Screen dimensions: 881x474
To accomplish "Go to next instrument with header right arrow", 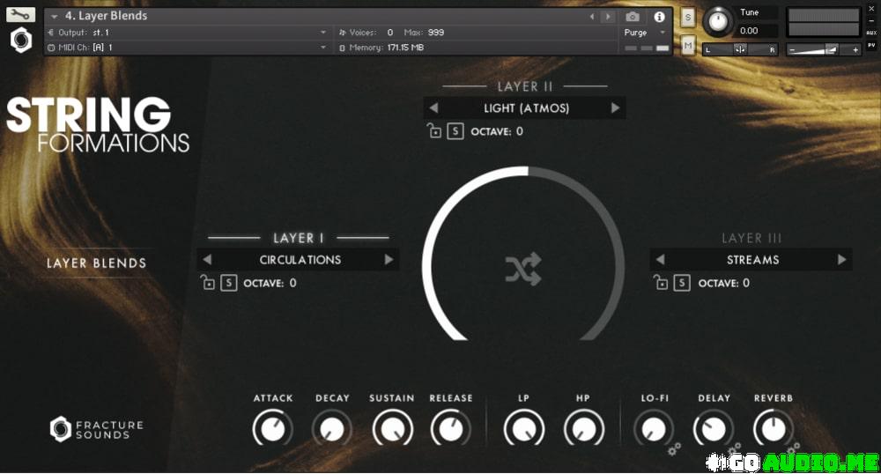I will coord(607,17).
